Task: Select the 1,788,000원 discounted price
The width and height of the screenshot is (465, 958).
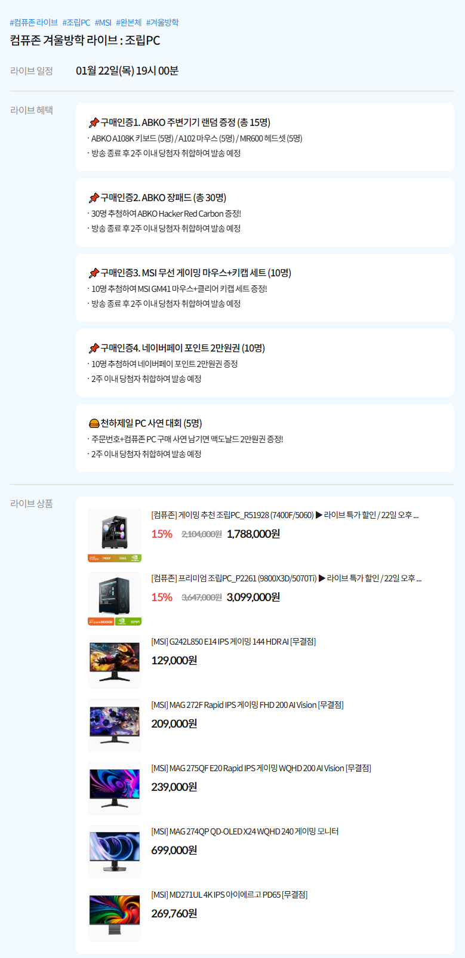Action: (x=253, y=534)
